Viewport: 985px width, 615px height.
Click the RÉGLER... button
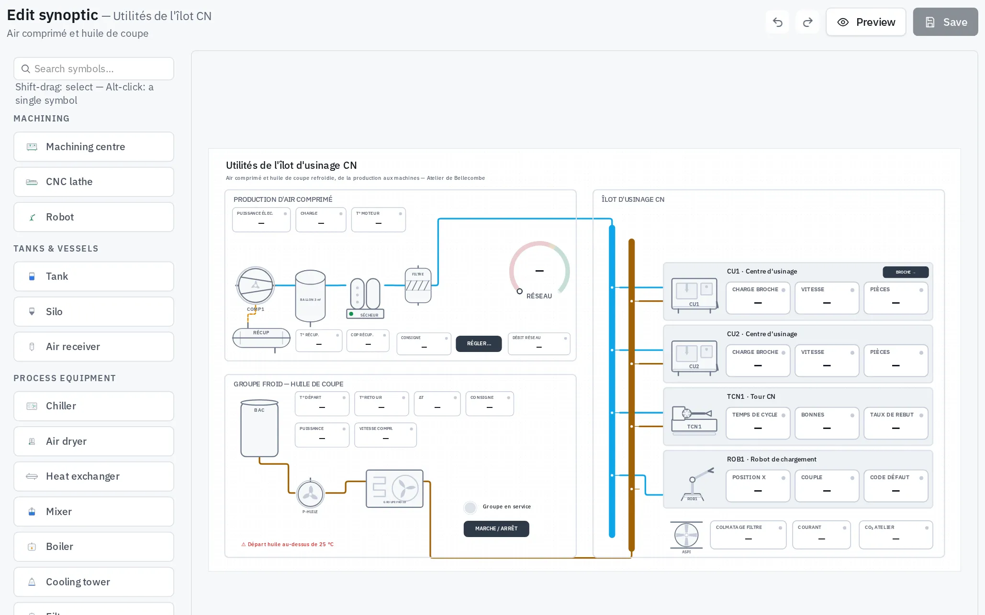tap(479, 343)
